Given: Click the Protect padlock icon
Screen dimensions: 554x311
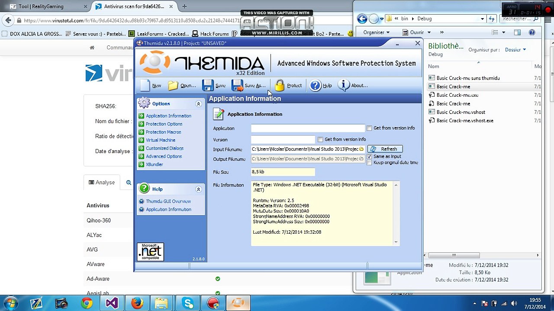Looking at the screenshot, I should click(x=280, y=86).
